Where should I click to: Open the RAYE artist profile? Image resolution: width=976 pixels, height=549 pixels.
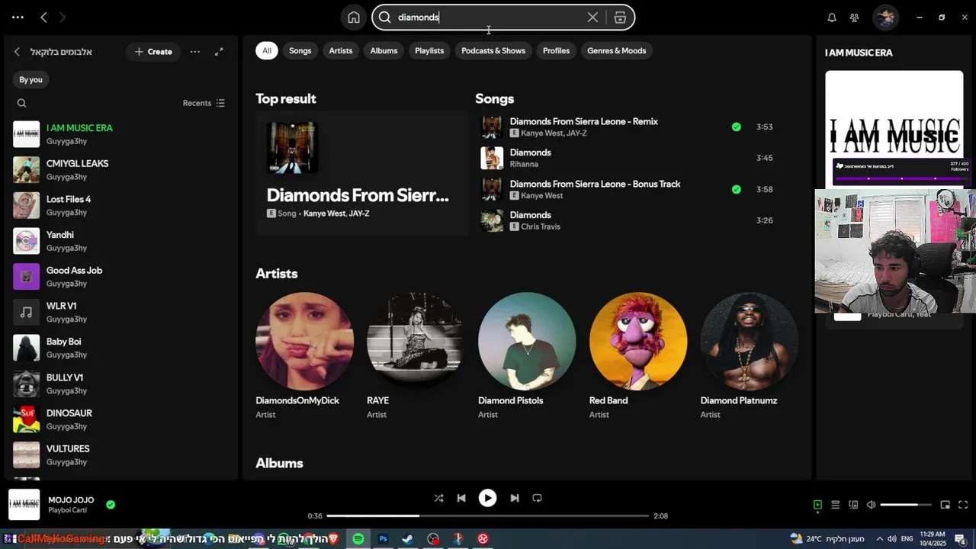point(416,357)
